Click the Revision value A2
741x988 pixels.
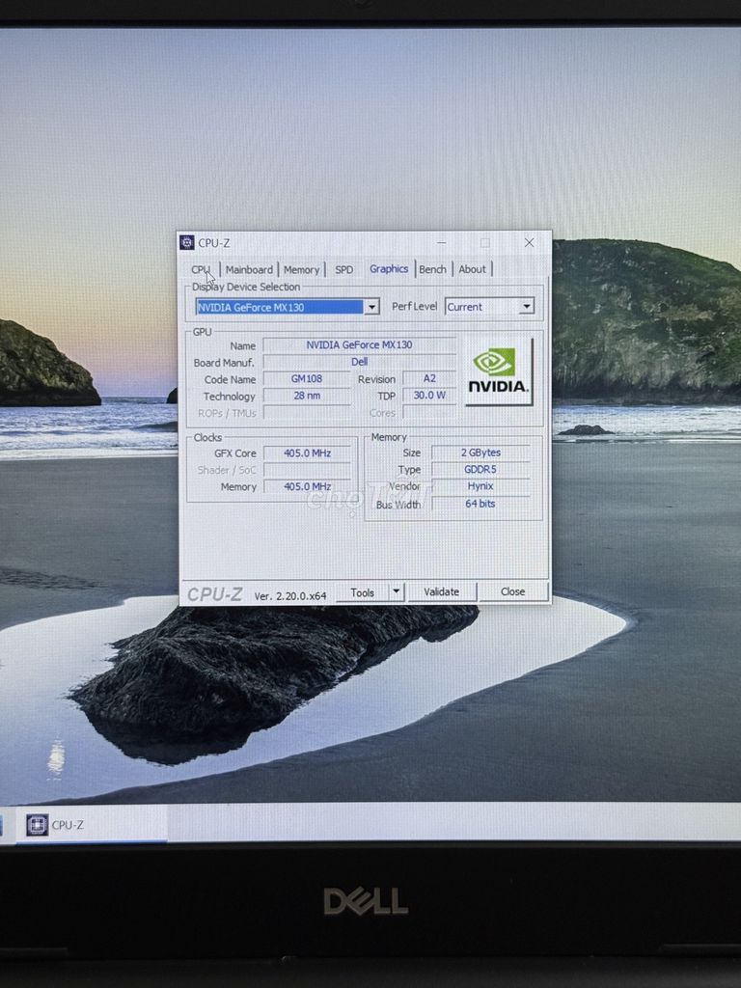pyautogui.click(x=429, y=378)
